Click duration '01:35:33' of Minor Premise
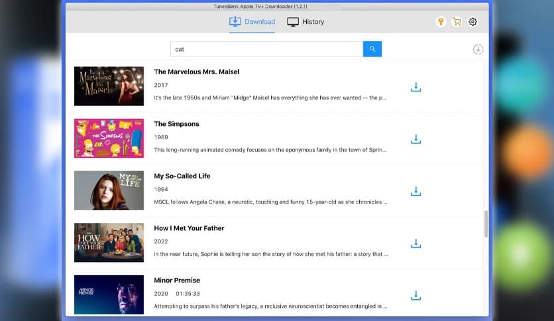554x321 pixels. 188,294
